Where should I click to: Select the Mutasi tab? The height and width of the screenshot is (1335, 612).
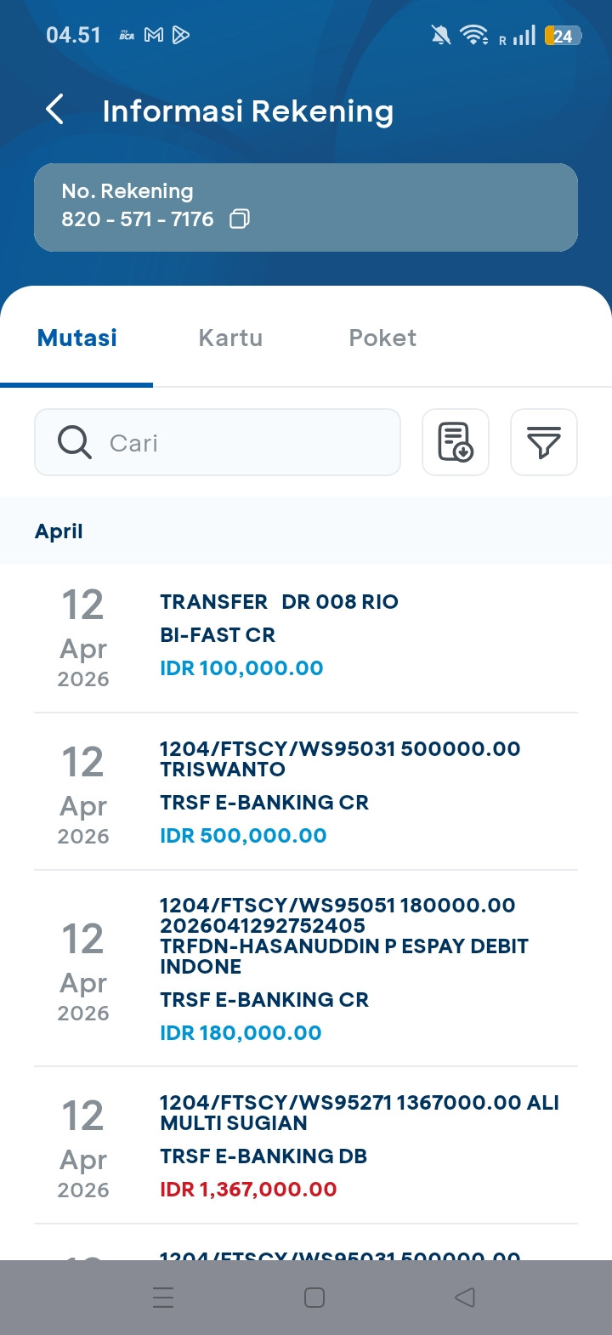pos(77,338)
